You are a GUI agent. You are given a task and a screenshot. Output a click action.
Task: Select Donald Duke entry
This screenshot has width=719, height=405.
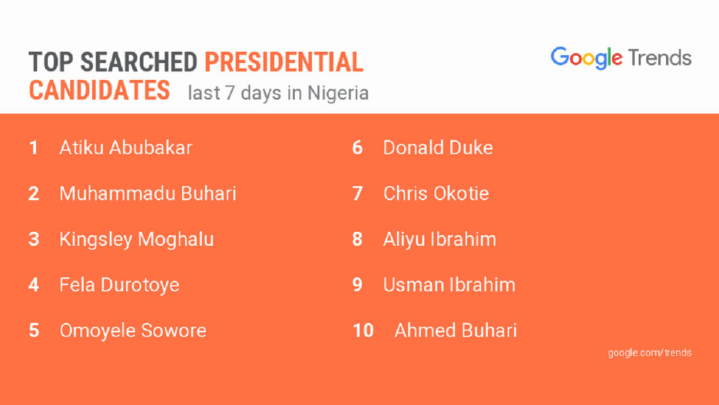click(x=437, y=148)
